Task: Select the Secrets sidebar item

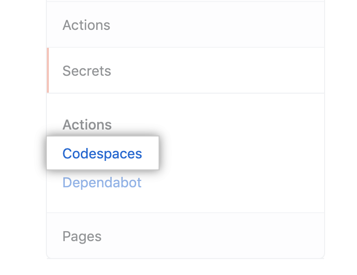Action: (x=87, y=71)
